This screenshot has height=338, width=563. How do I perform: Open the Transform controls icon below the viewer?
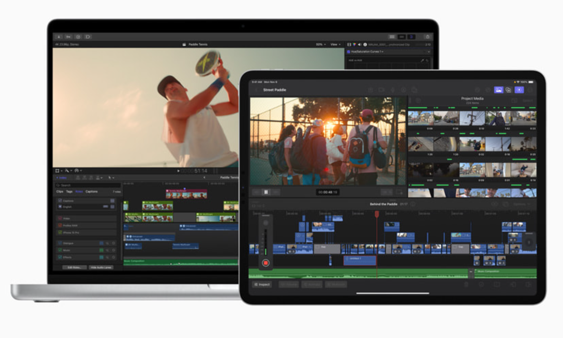coord(58,171)
